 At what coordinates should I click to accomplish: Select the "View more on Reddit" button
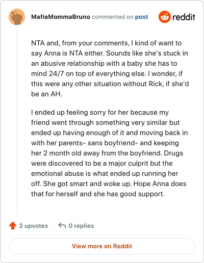click(x=102, y=246)
